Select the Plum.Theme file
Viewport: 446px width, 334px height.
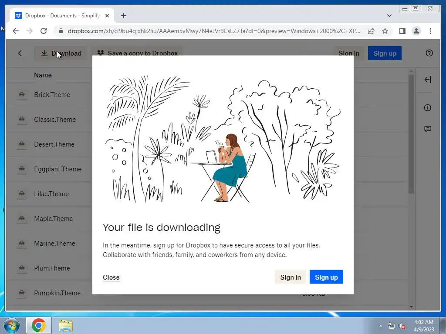tap(52, 268)
